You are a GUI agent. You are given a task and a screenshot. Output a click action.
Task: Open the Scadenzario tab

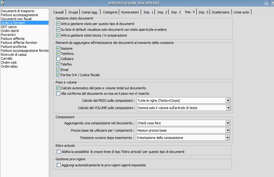221,12
